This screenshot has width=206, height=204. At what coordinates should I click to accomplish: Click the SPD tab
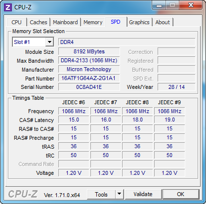point(116,22)
